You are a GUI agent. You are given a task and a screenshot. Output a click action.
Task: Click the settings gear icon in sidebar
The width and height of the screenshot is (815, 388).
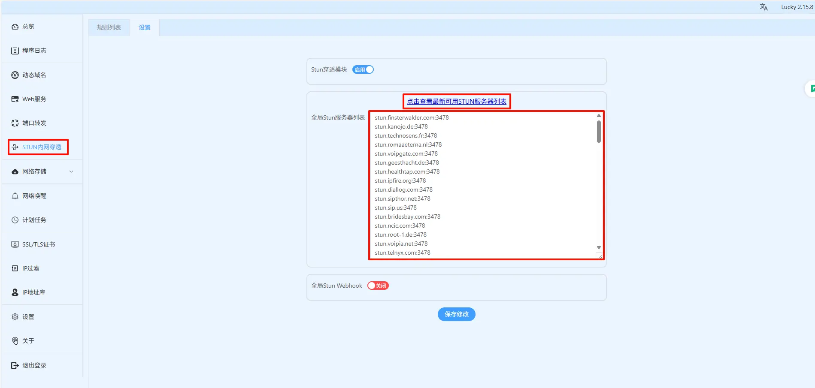coord(15,317)
